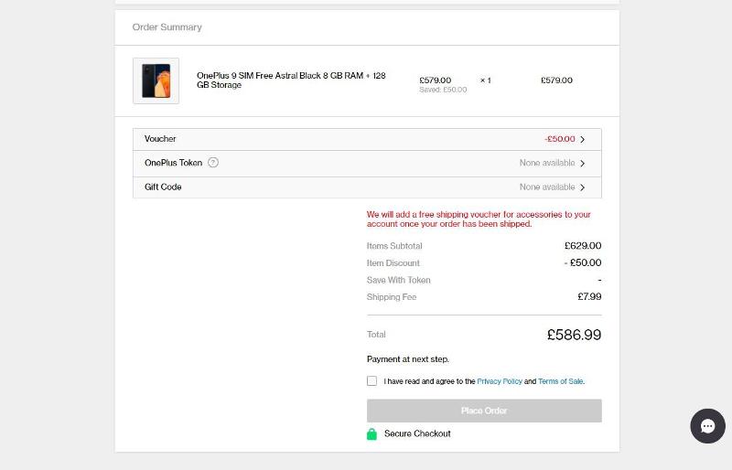
Task: Click "None available" in OnePlus Token row
Action: pyautogui.click(x=547, y=163)
